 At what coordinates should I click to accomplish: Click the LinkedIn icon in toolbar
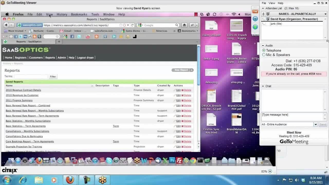coord(114,36)
